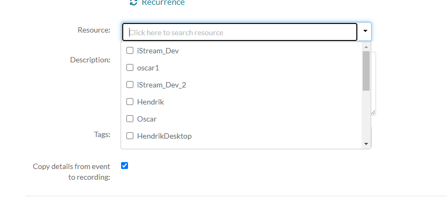Uncheck Copy details from event to recording
This screenshot has width=447, height=209.
click(x=125, y=166)
